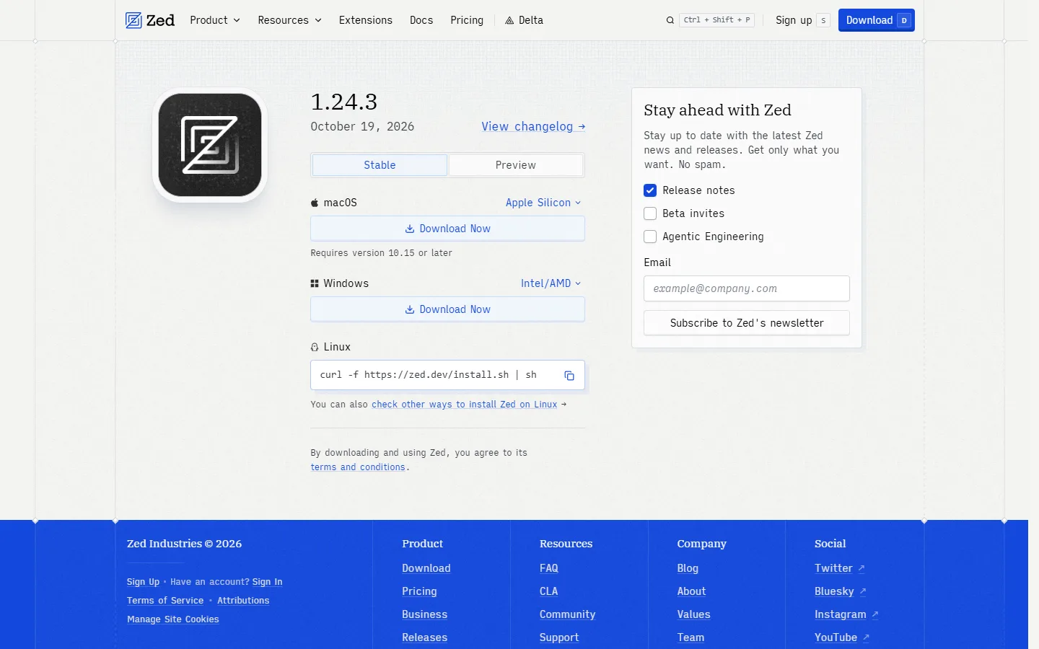Open the Attributions footer link
The image size is (1039, 649).
pyautogui.click(x=243, y=601)
